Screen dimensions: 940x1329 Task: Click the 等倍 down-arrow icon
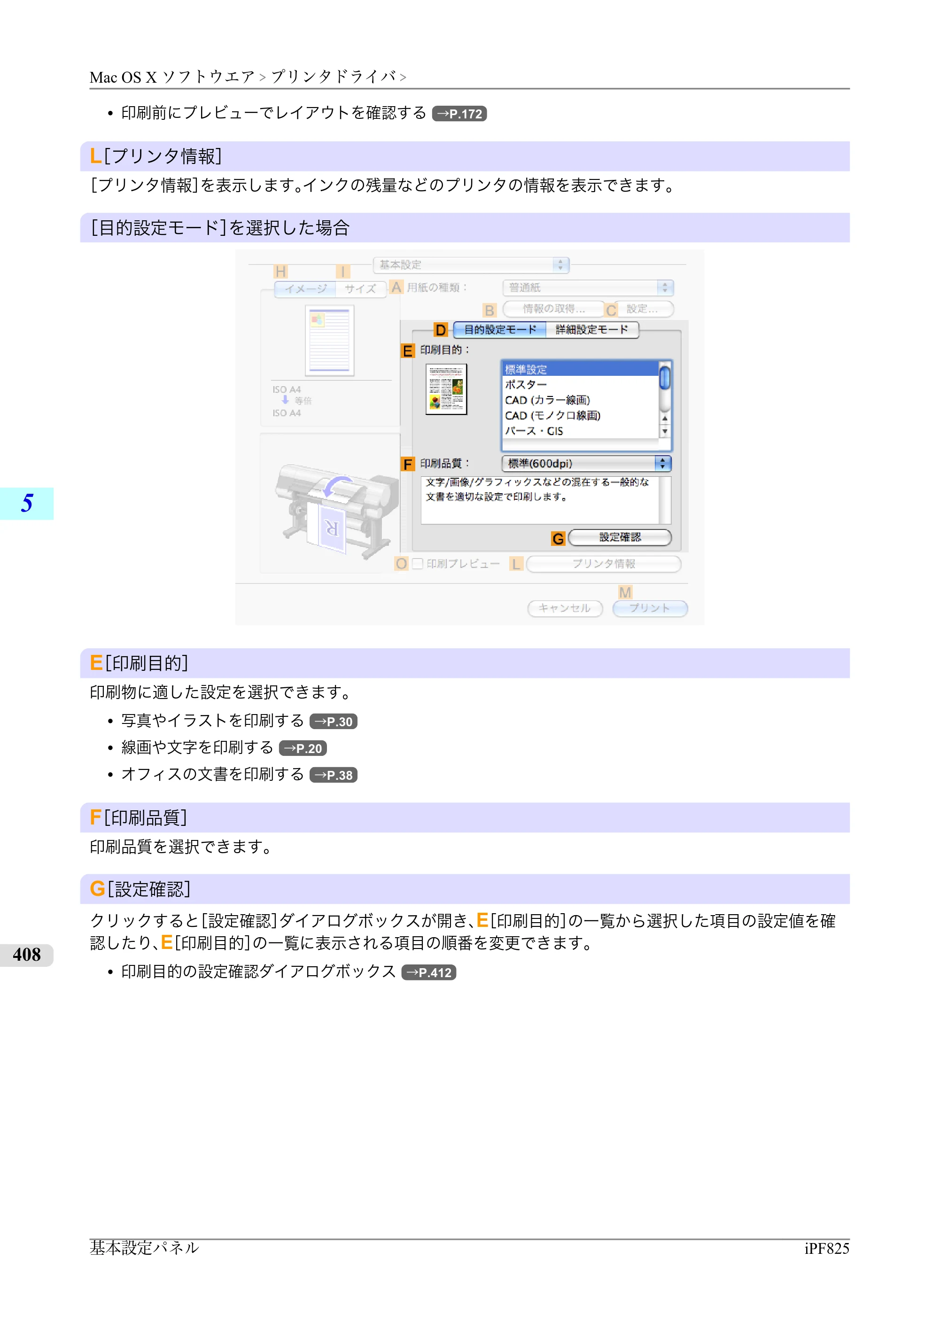[x=285, y=400]
